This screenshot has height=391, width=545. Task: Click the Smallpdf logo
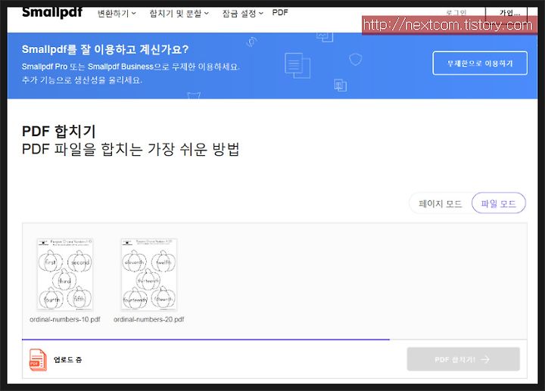point(52,13)
